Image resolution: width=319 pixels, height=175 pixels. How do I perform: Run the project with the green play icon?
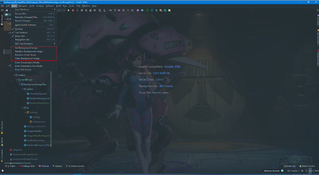click(68, 10)
